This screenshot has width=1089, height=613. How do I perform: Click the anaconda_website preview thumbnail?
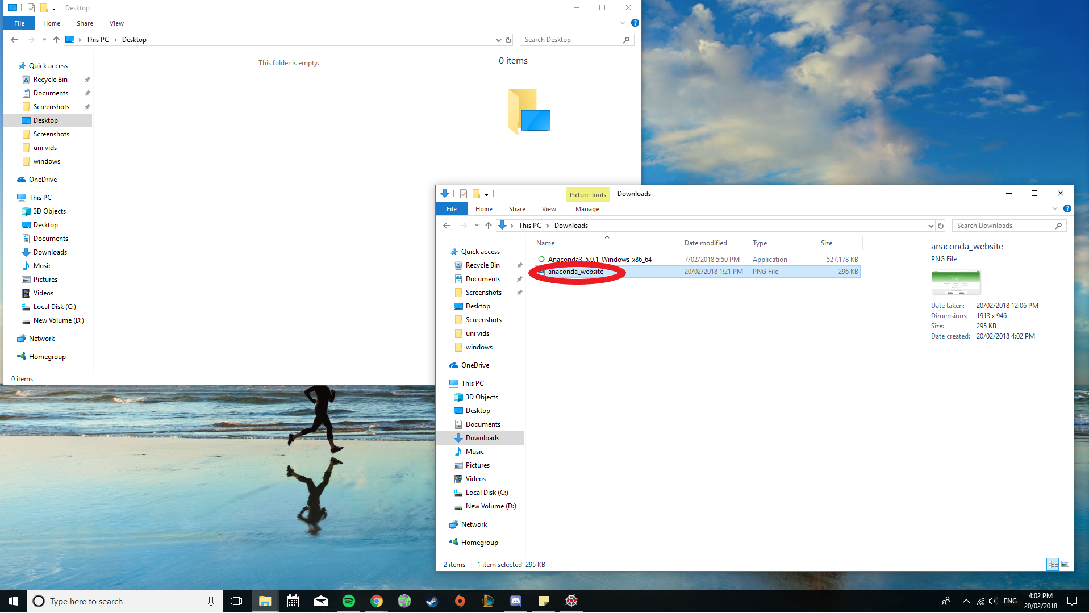click(x=956, y=282)
